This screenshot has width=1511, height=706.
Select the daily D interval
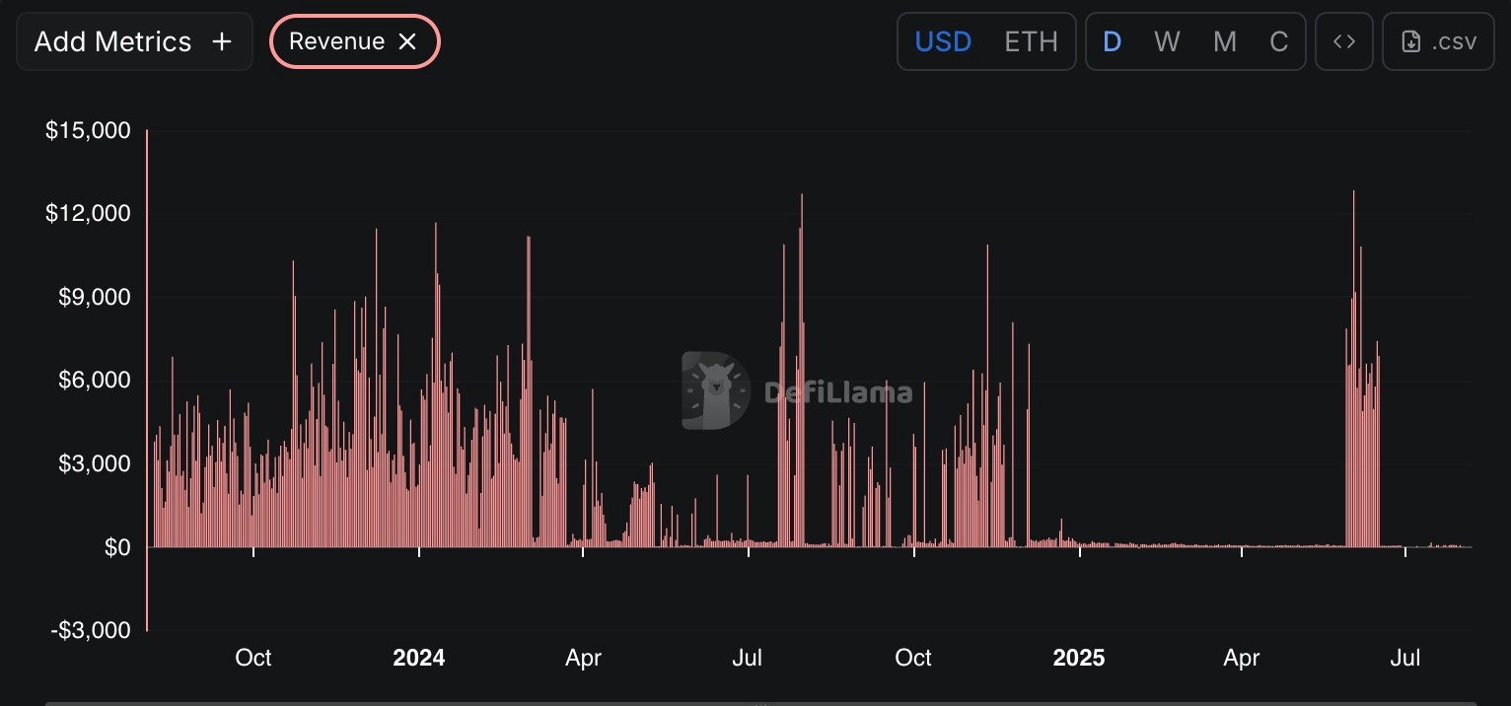(x=1112, y=41)
